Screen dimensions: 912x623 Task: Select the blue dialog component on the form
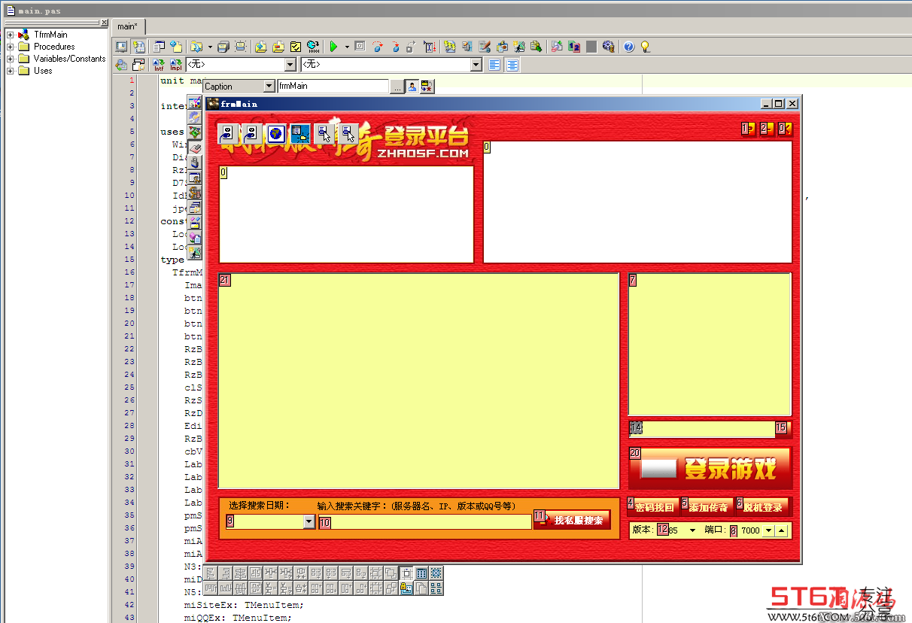pos(300,134)
